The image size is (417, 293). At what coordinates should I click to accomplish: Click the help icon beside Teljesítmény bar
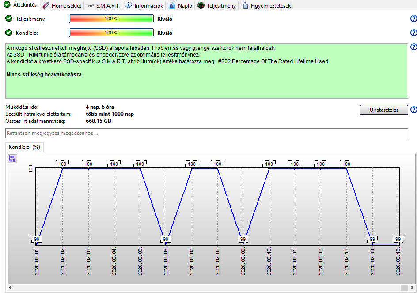pos(413,19)
